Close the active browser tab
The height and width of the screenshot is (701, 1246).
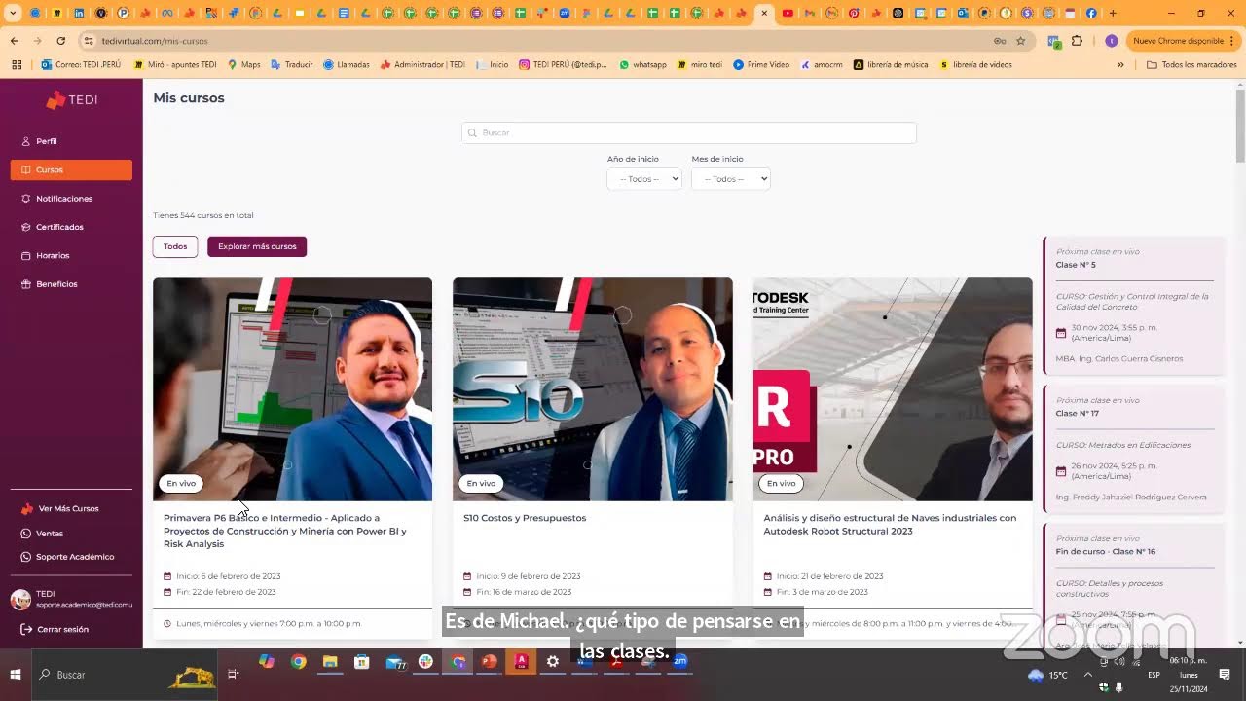[764, 14]
